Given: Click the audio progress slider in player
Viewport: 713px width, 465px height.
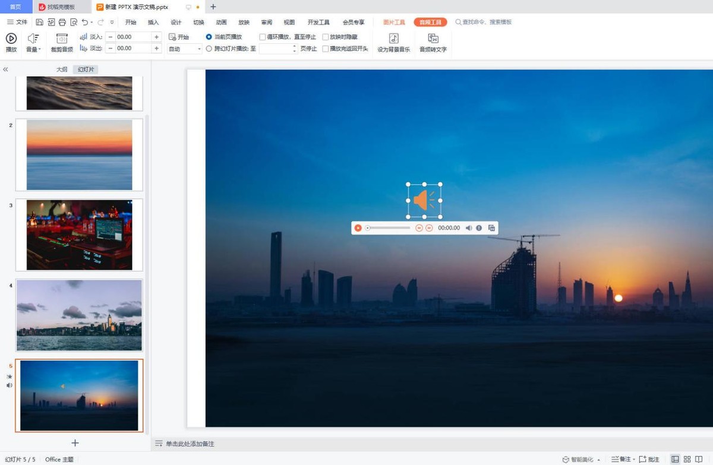Looking at the screenshot, I should 389,228.
